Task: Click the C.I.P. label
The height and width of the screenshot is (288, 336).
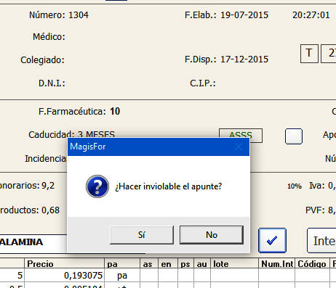Action: [x=203, y=83]
